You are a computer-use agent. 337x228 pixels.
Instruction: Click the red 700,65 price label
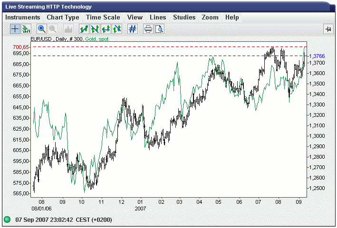(21, 47)
